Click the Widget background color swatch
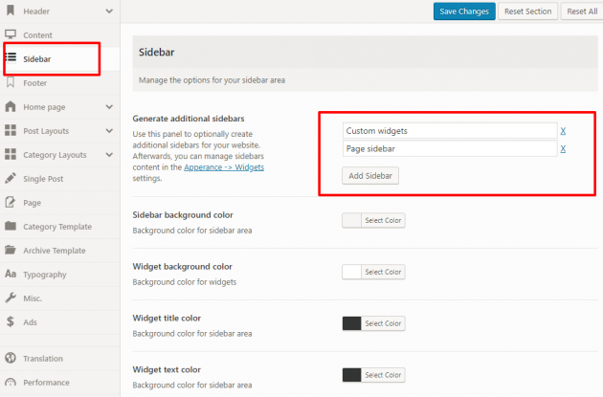The image size is (603, 397). pos(351,272)
